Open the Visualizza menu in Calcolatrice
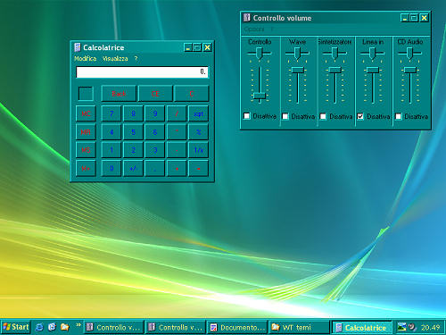 click(x=115, y=59)
